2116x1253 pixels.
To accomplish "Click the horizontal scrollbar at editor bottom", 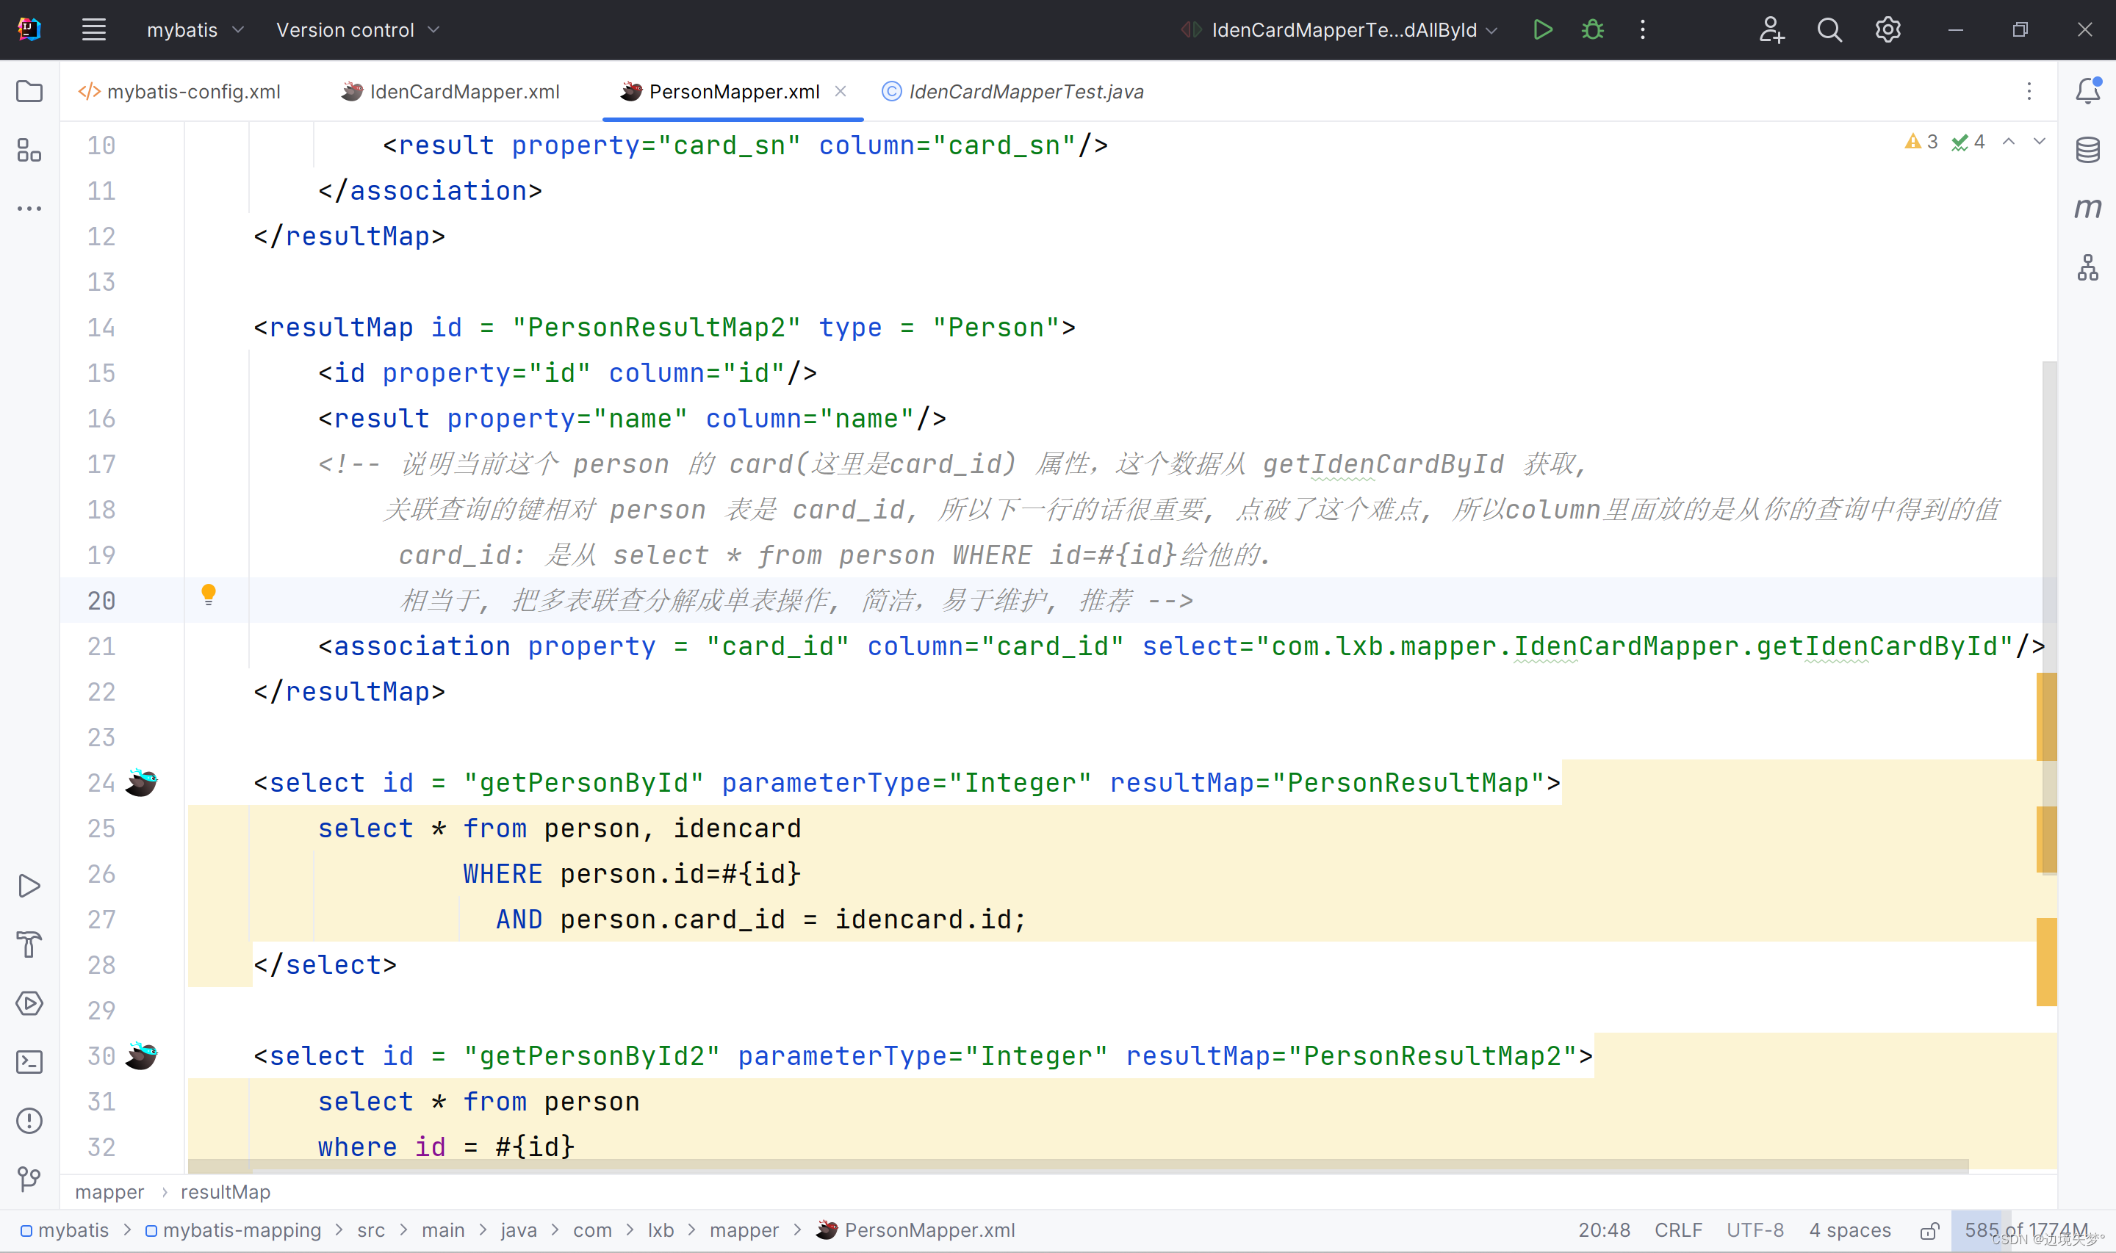I will tap(1079, 1166).
